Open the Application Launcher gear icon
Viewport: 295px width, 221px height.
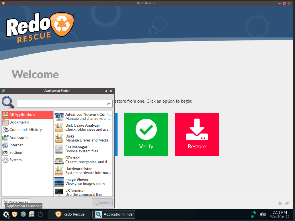coord(6,214)
